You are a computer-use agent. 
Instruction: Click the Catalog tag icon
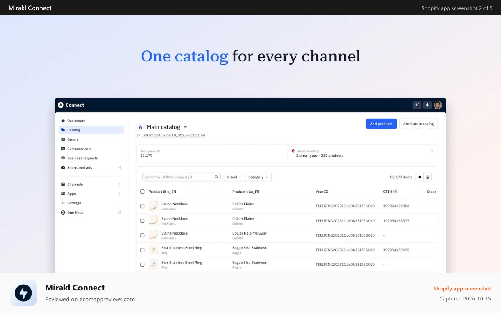pos(63,130)
